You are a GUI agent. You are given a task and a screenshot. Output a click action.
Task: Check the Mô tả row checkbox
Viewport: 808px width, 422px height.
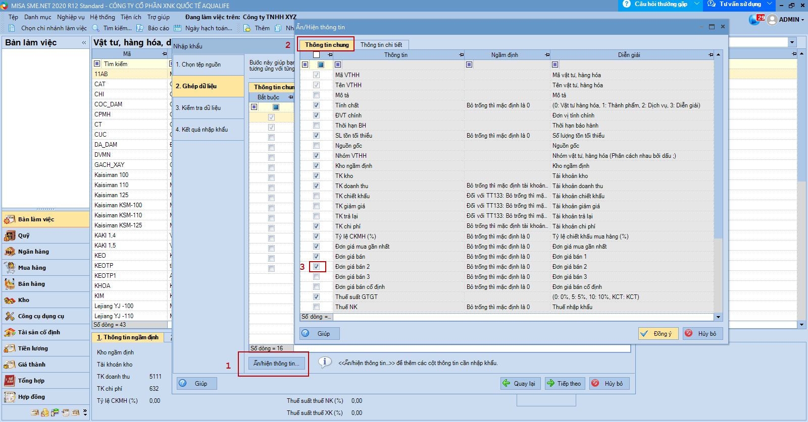316,95
